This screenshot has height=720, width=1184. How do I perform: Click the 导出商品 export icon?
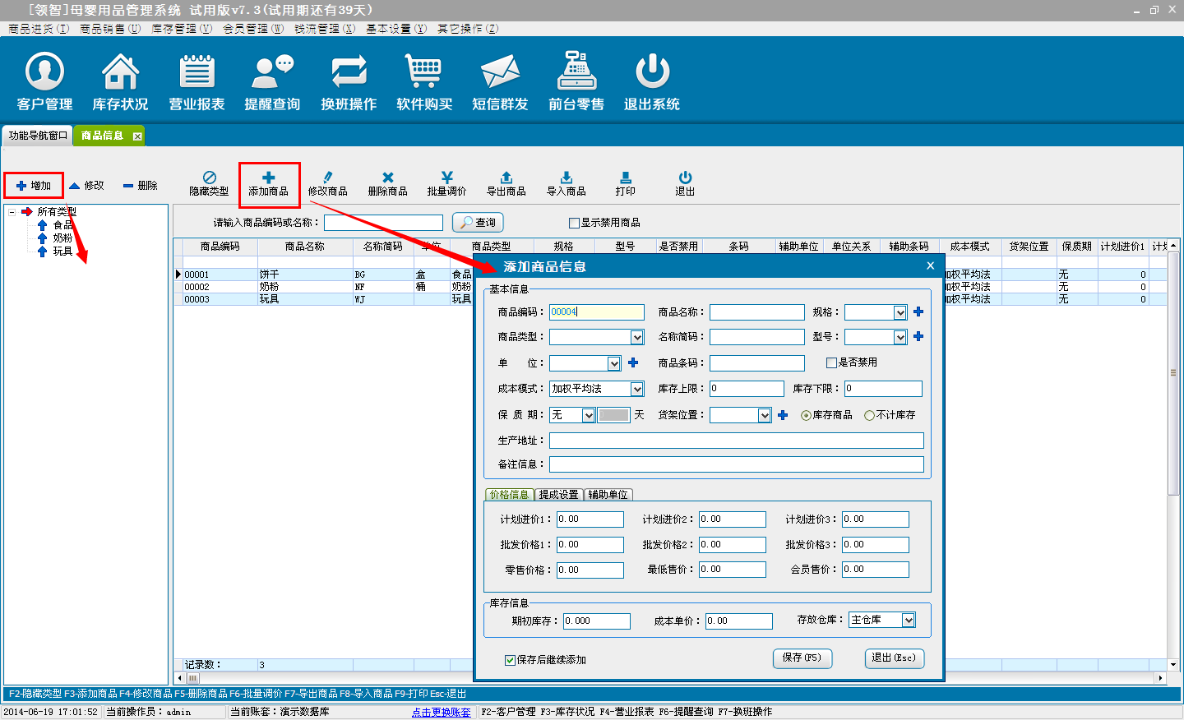[x=506, y=183]
